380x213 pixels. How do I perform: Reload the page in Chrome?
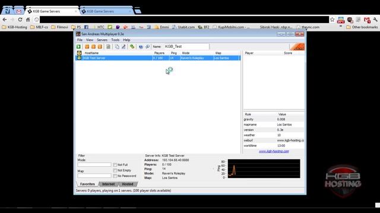click(20, 20)
